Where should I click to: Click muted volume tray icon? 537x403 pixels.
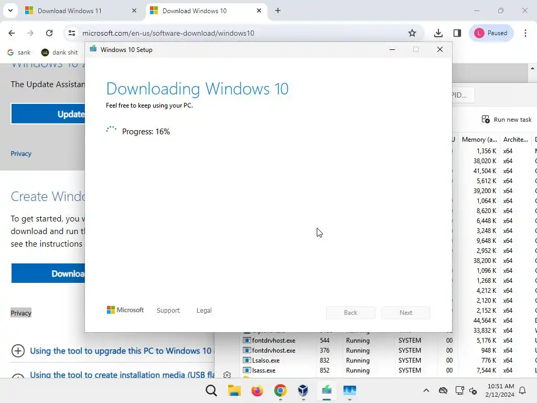[474, 390]
